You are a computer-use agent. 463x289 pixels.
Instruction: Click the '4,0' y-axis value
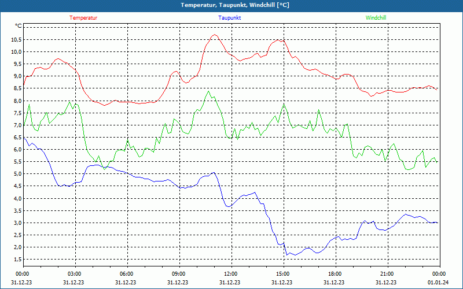(18, 198)
